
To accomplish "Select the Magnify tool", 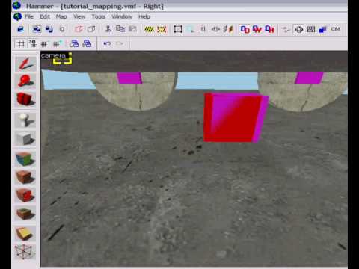I will coord(25,81).
